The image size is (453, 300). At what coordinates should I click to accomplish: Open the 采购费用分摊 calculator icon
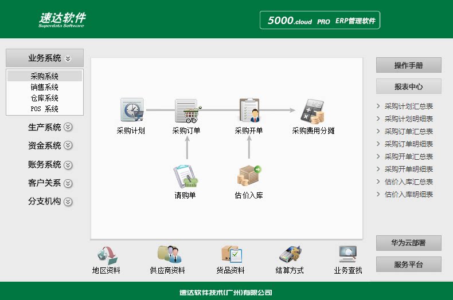pos(313,111)
